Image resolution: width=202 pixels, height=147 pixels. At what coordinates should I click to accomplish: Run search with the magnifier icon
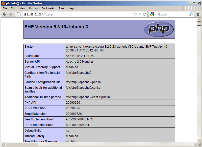pos(191,14)
